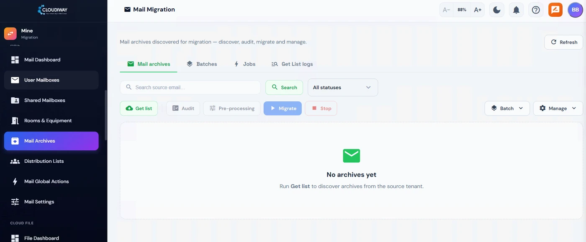Start Pre-processing
The height and width of the screenshot is (242, 586).
click(x=232, y=108)
